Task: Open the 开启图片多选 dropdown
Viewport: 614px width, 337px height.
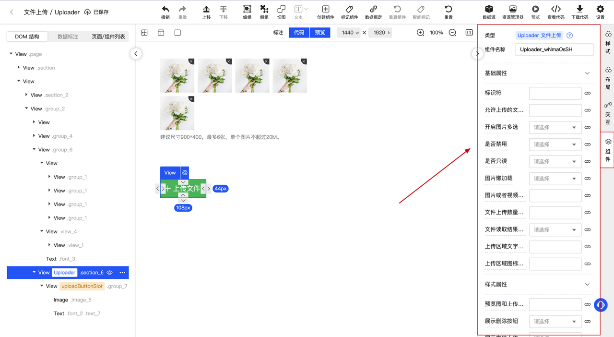Action: [555, 127]
